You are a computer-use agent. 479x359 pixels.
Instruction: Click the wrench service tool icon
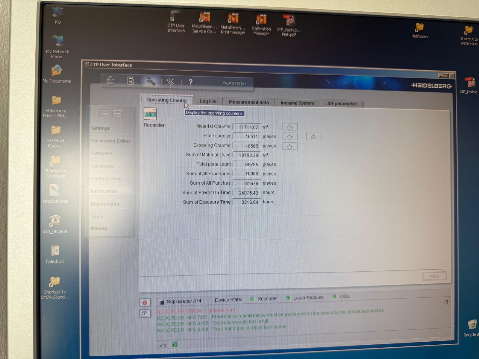click(x=151, y=81)
